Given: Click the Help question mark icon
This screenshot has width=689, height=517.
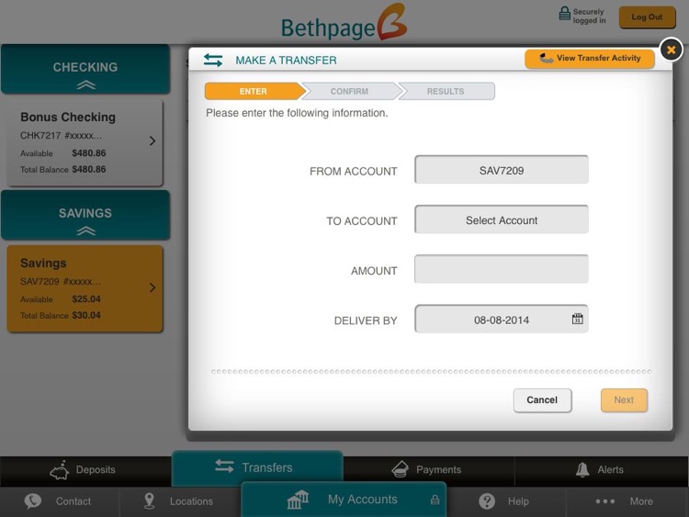Looking at the screenshot, I should point(487,501).
